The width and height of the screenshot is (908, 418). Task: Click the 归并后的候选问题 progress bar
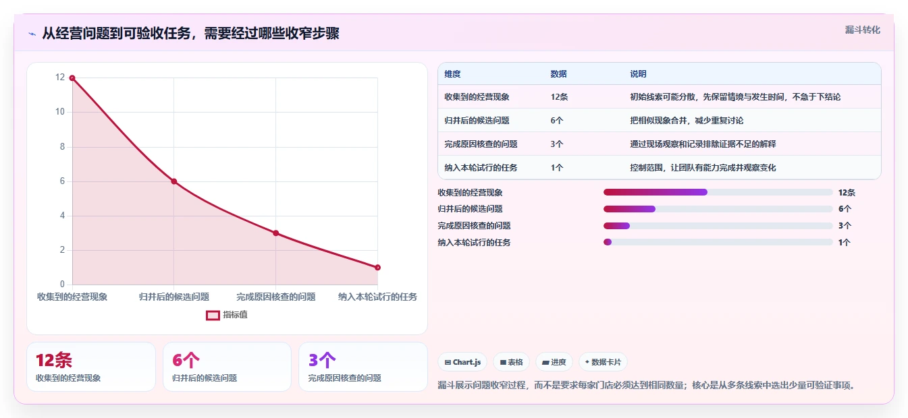point(718,209)
